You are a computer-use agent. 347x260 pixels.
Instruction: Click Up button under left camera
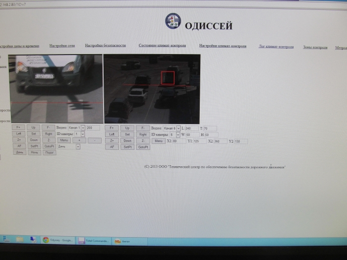[x=33, y=128]
